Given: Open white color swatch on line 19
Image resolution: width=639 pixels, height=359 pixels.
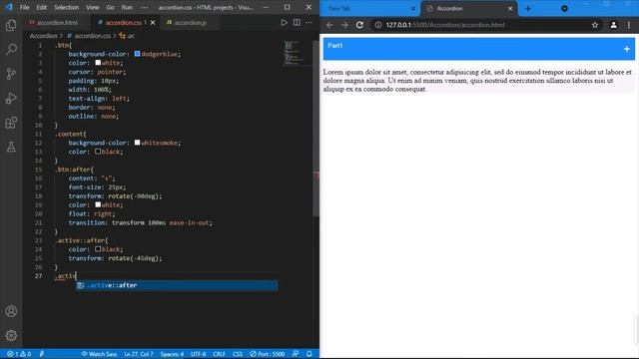Looking at the screenshot, I should pos(98,204).
